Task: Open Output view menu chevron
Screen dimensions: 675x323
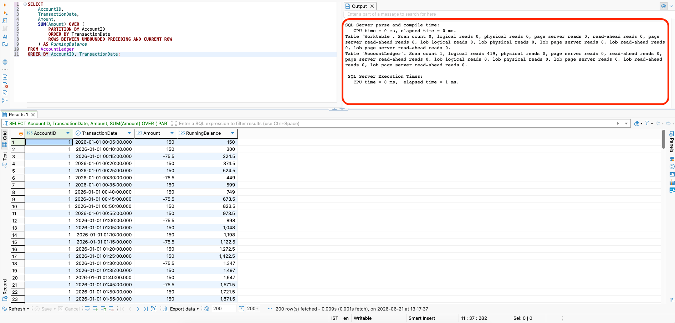Action: coord(671,6)
